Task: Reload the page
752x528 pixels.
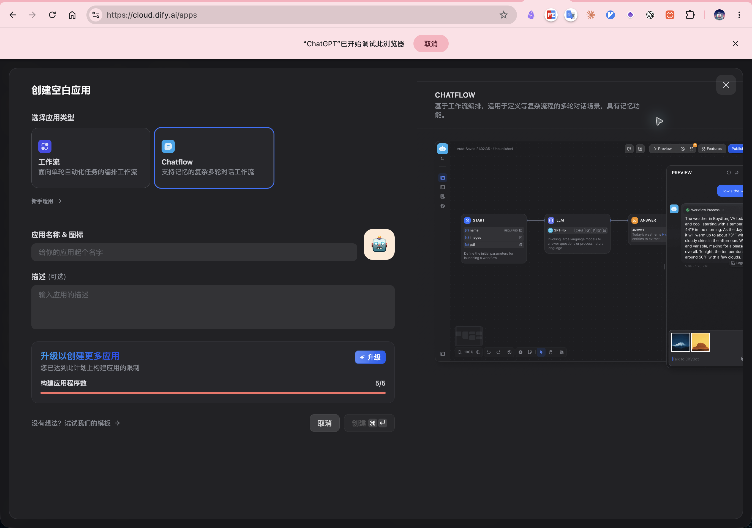Action: [x=52, y=15]
